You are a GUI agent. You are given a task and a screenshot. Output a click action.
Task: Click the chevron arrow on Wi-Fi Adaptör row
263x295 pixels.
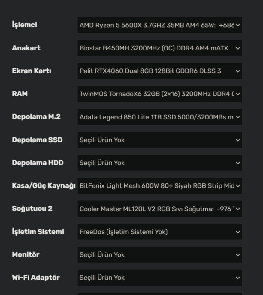[x=238, y=278]
